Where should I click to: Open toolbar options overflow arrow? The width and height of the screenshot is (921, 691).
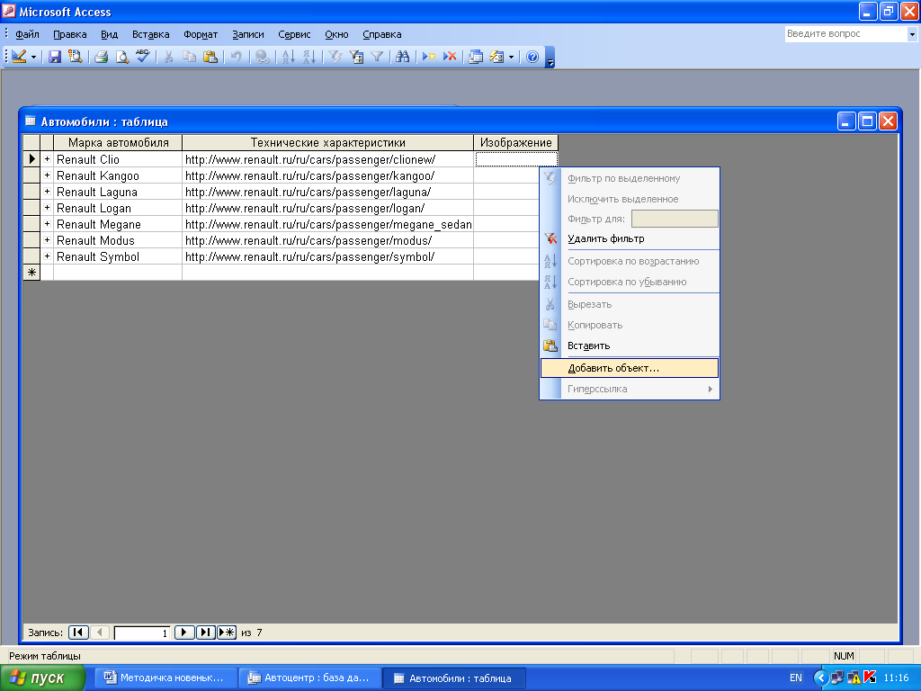550,57
